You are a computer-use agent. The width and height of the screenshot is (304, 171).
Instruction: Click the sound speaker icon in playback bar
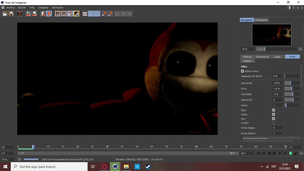296,153
